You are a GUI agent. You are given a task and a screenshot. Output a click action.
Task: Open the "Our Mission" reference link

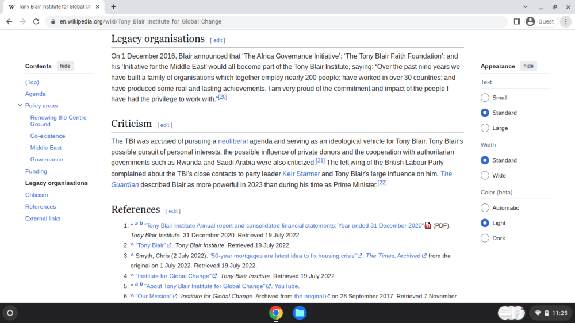154,296
